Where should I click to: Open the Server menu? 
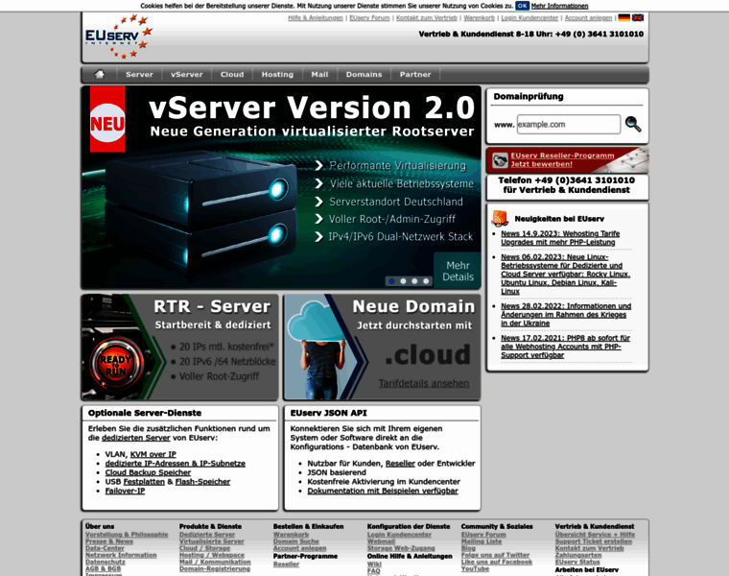click(x=139, y=75)
